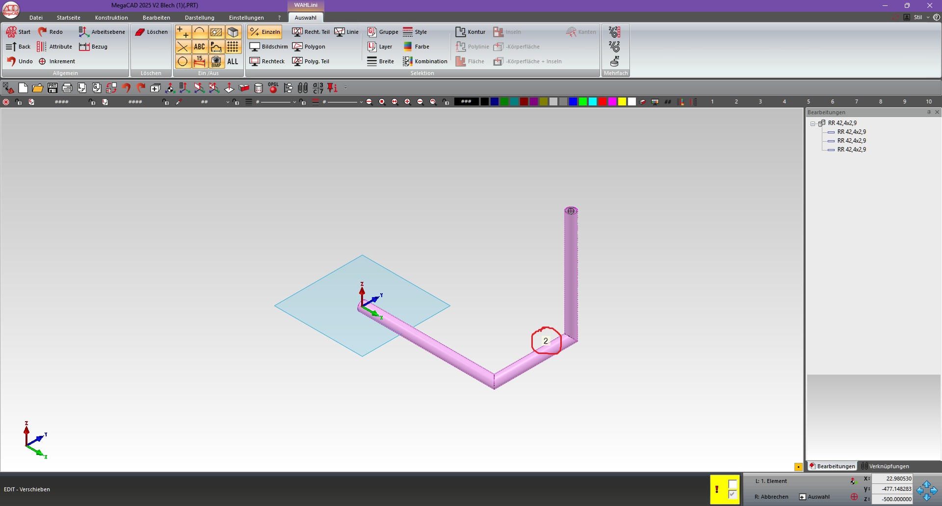Select layer number 5 in the layer bar
942x506 pixels.
pyautogui.click(x=809, y=101)
